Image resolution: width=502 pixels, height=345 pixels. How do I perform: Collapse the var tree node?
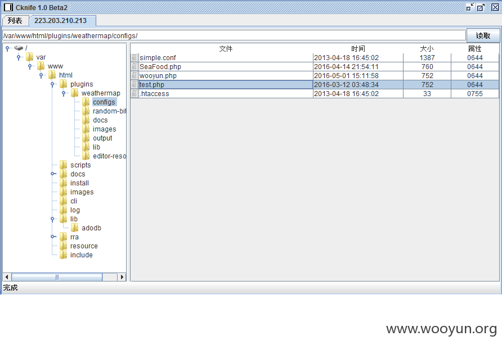tap(19, 57)
